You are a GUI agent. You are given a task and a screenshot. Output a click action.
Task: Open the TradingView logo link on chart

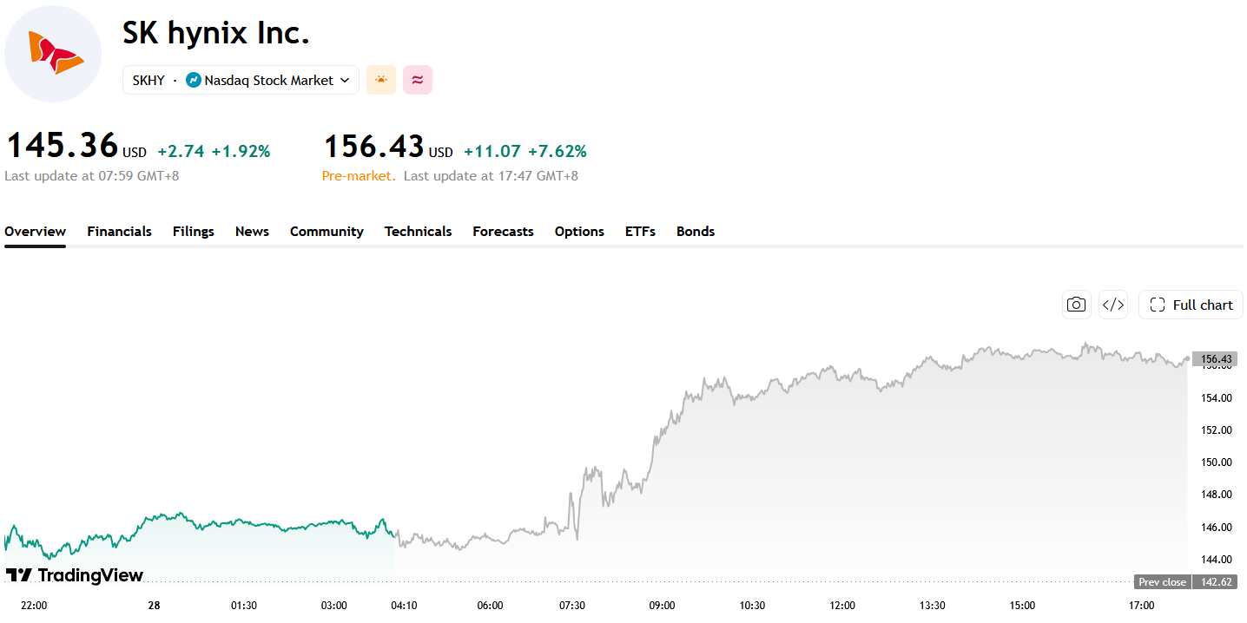(75, 575)
